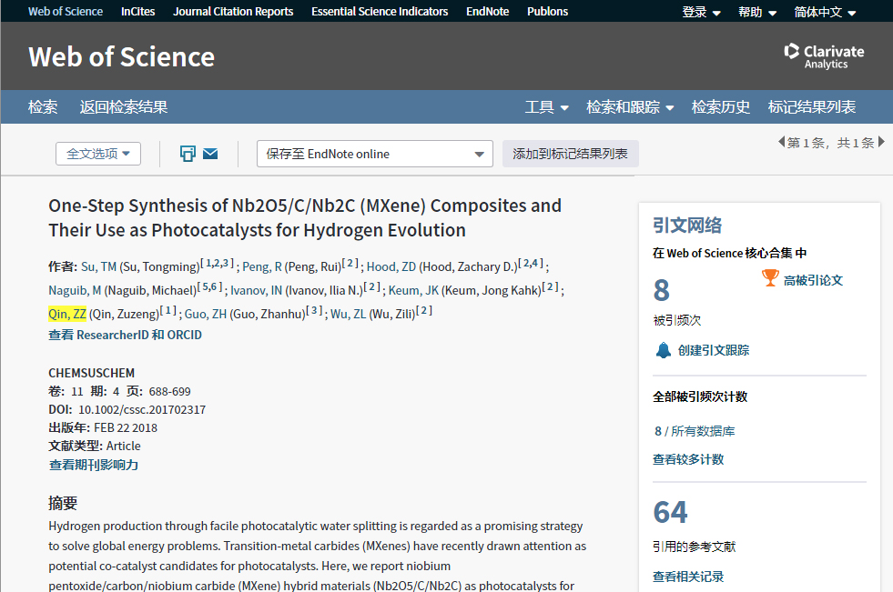Go to next record arrow
Screen dimensions: 893x592
click(x=881, y=142)
